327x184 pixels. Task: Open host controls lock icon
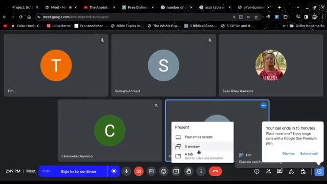tap(303, 171)
